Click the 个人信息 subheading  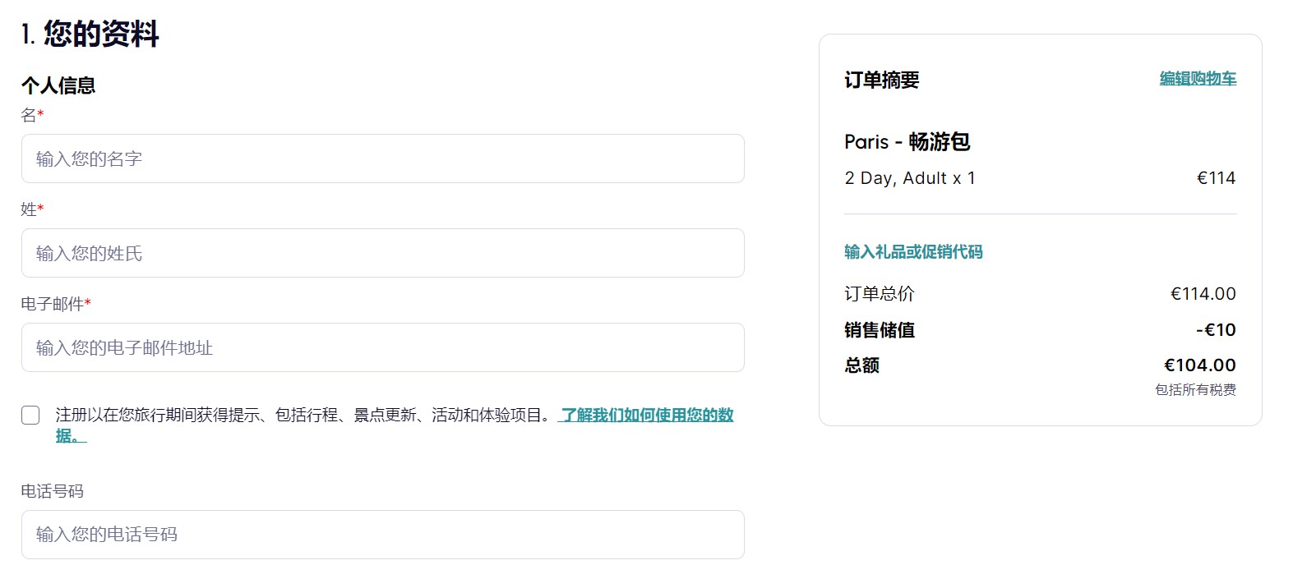point(58,85)
